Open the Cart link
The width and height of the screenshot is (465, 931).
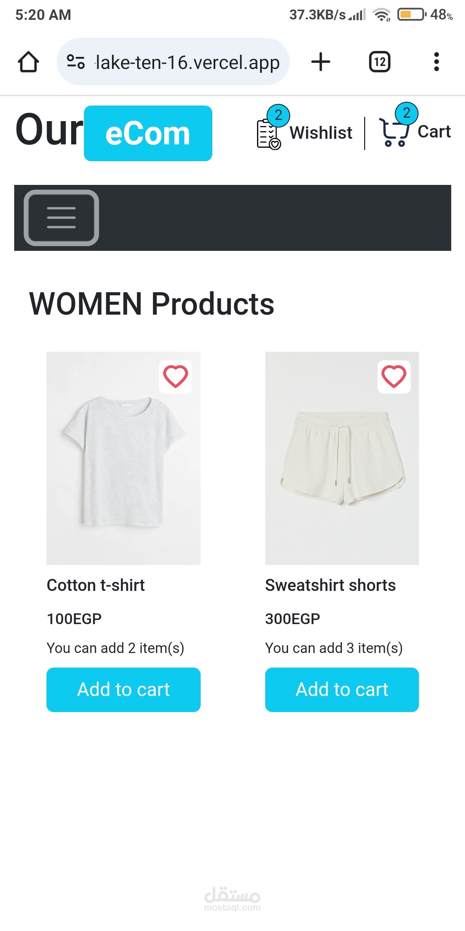coord(434,132)
